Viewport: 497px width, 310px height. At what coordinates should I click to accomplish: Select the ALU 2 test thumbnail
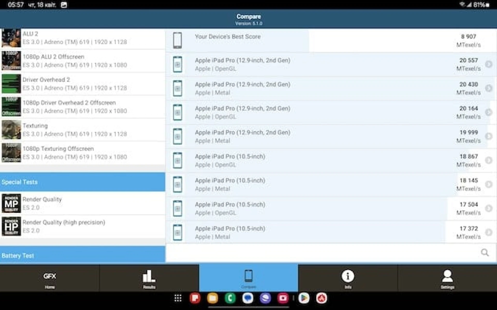[11, 38]
